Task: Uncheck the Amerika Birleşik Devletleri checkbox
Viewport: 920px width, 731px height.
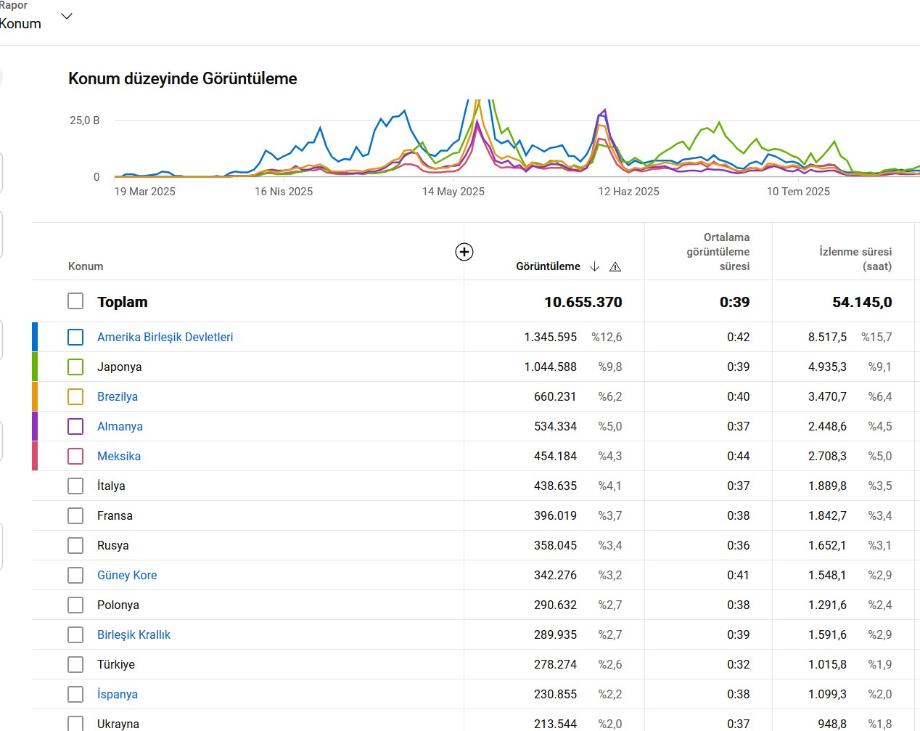Action: pos(75,337)
